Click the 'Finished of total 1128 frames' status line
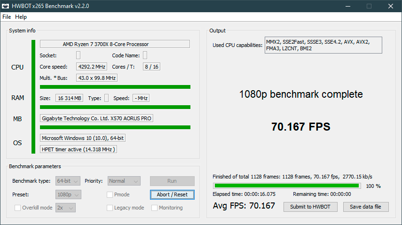This screenshot has height=225, width=402. click(x=292, y=177)
